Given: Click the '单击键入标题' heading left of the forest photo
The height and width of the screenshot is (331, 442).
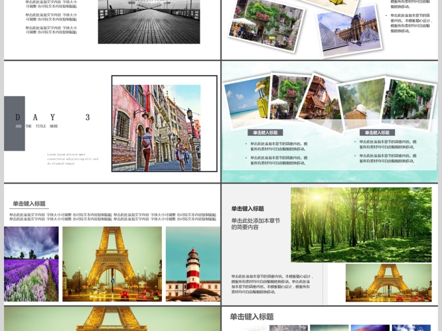Looking at the screenshot, I should pos(248,209).
